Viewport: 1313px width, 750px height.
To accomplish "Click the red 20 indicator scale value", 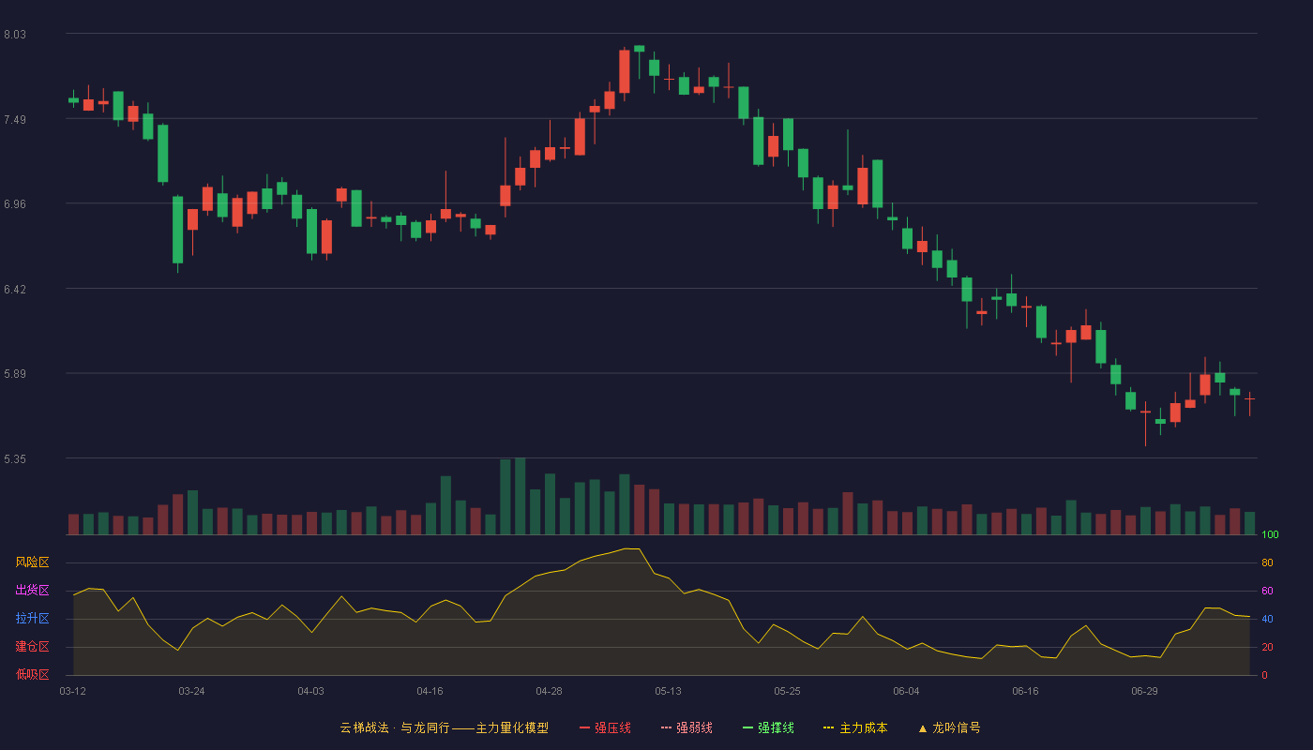I will click(x=1267, y=648).
